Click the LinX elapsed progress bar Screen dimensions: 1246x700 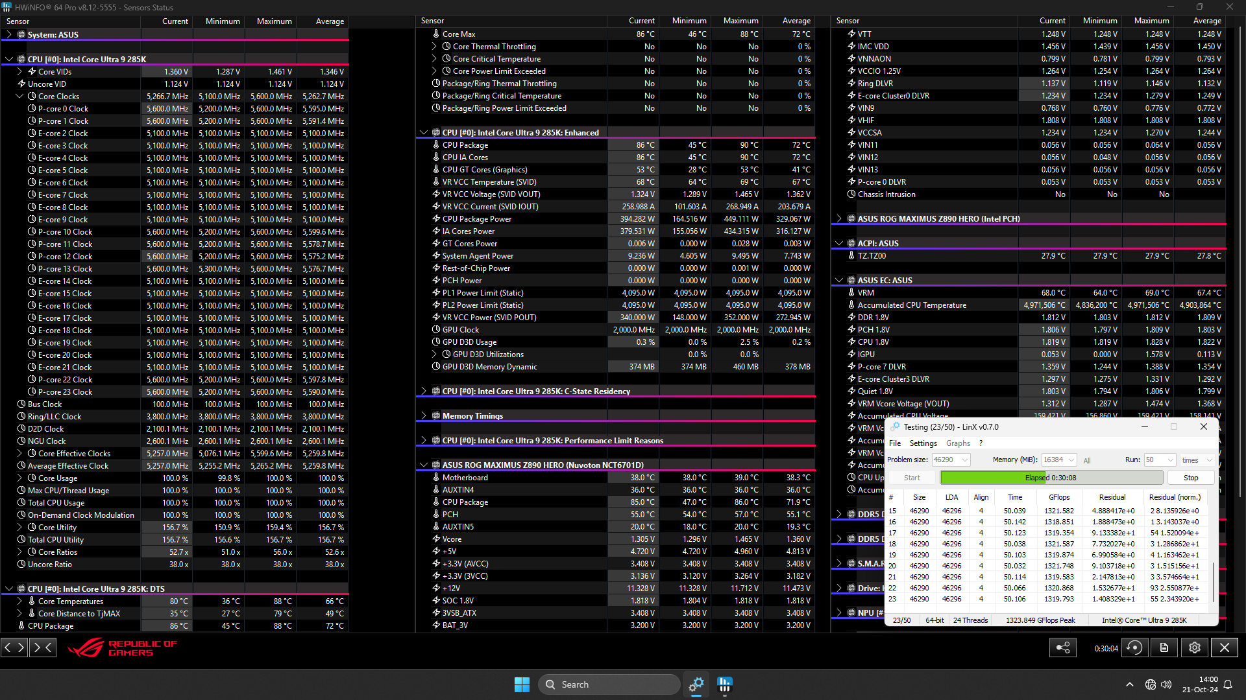(1051, 478)
